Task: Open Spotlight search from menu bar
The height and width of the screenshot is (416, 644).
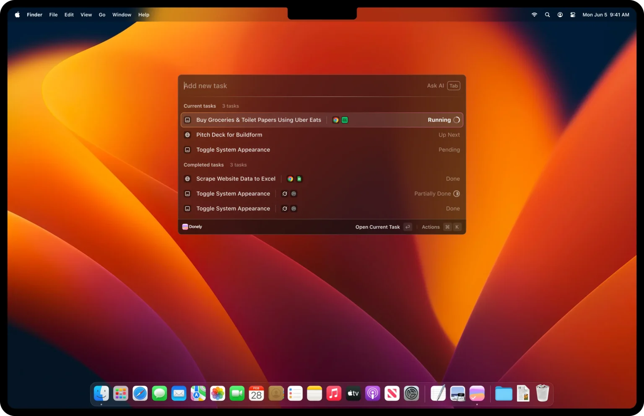Action: [x=547, y=15]
